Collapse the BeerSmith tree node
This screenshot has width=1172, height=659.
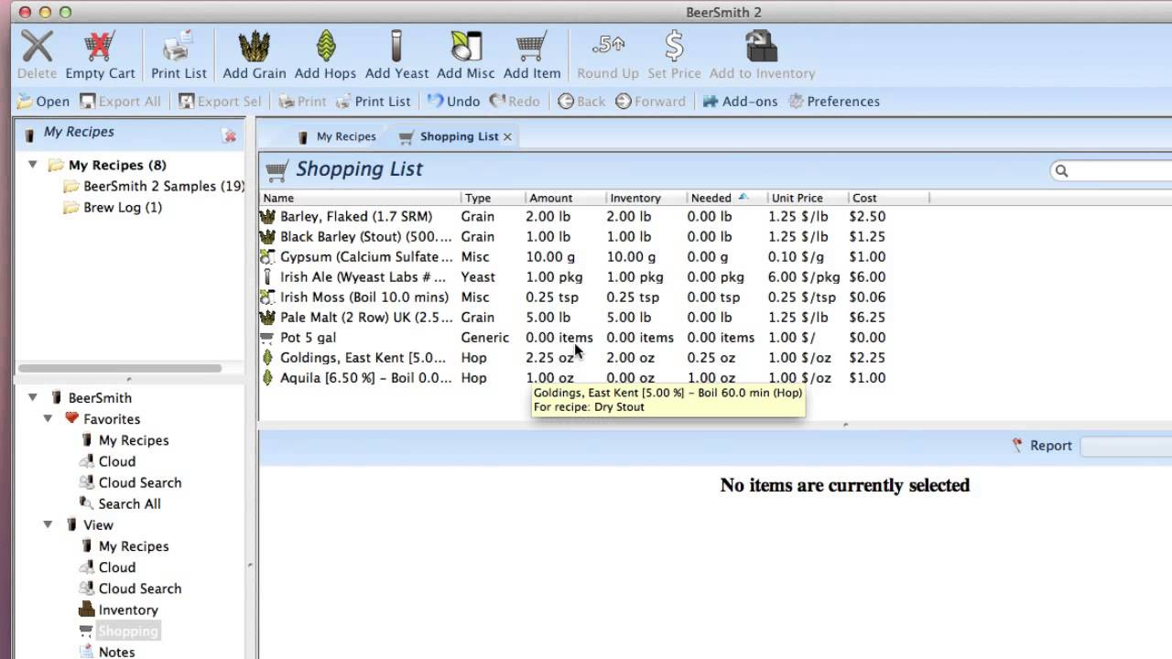pyautogui.click(x=33, y=397)
